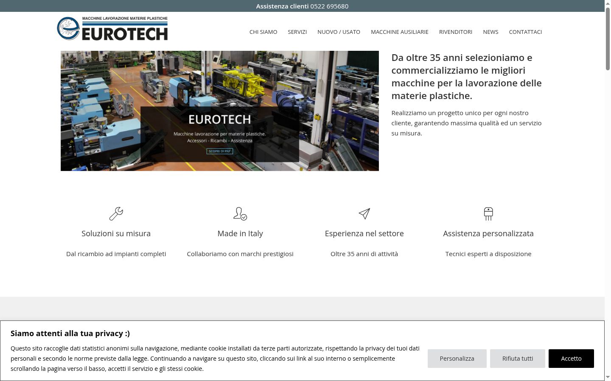Click the Accetto cookie button
Image resolution: width=611 pixels, height=381 pixels.
tap(571, 359)
